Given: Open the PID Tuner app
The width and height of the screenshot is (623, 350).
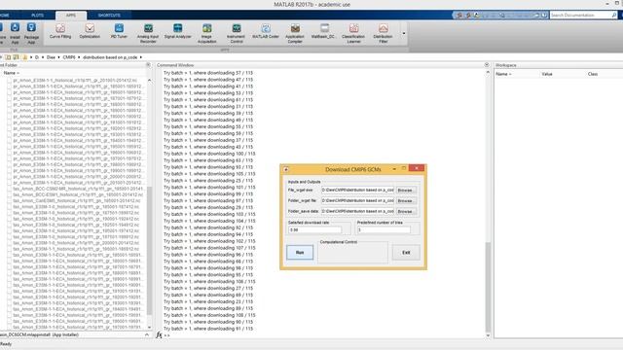Looking at the screenshot, I should (x=119, y=31).
